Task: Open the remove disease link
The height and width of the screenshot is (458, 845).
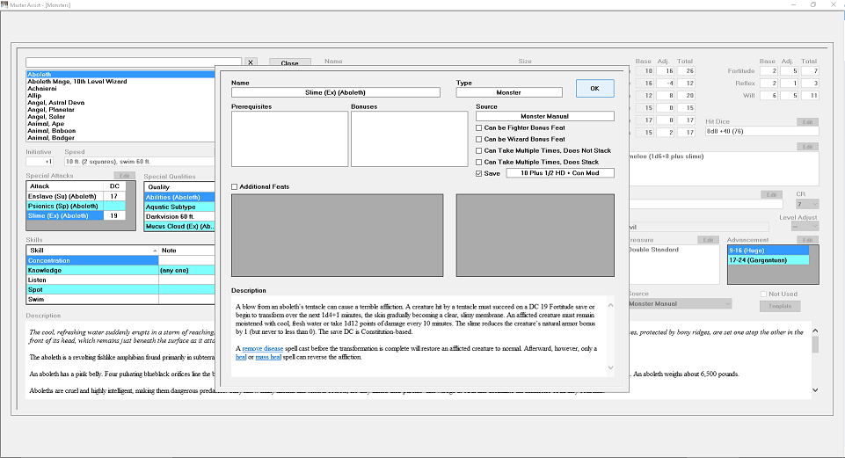Action: point(262,349)
